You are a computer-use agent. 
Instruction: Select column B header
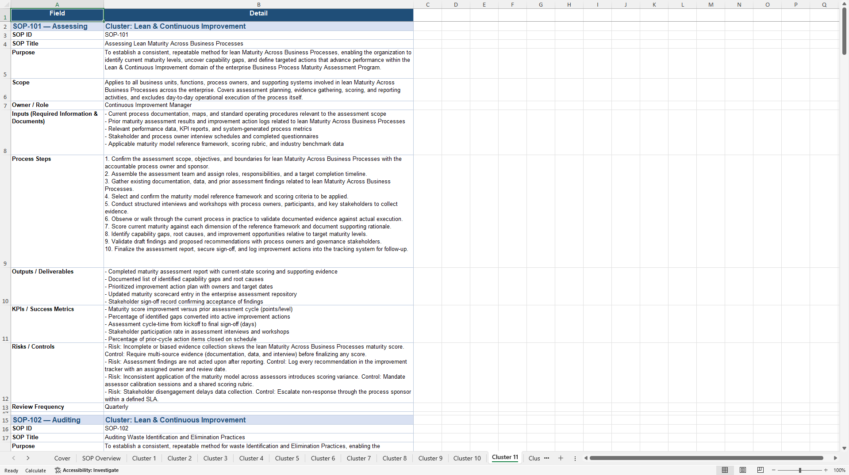(x=259, y=4)
